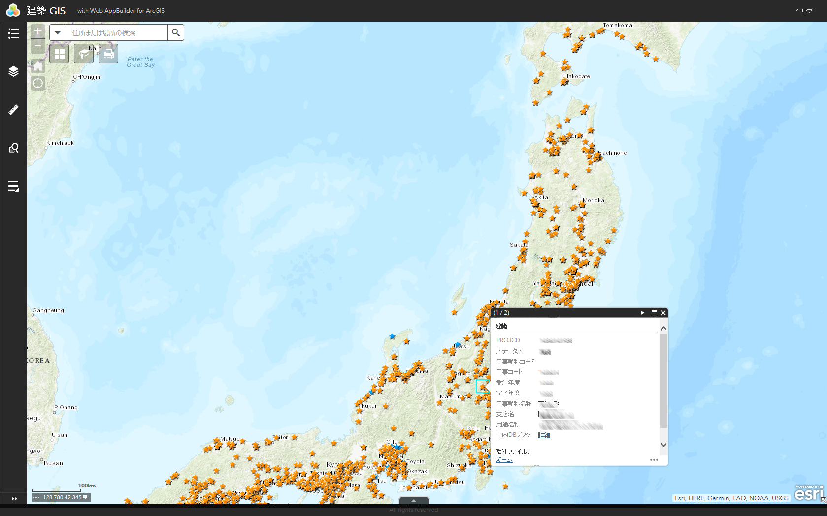Image resolution: width=827 pixels, height=516 pixels.
Task: Expand the collapsed sidebar with double arrows
Action: click(x=14, y=499)
